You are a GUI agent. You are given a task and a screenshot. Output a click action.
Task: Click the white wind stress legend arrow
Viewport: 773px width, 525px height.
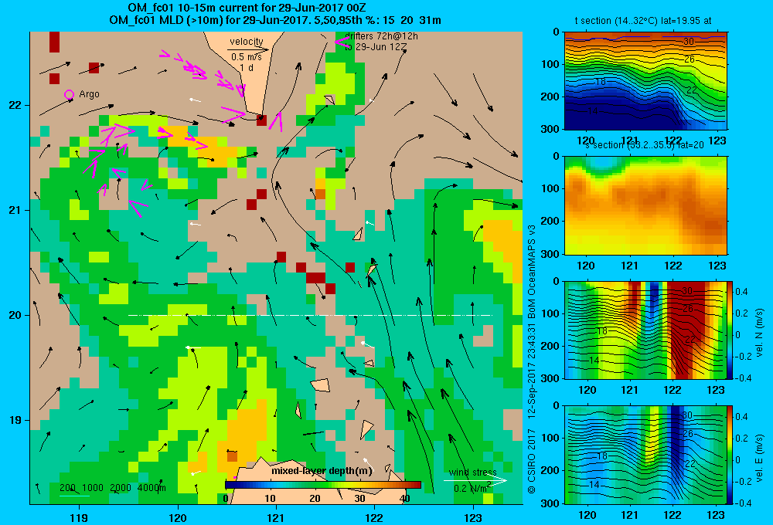[475, 481]
